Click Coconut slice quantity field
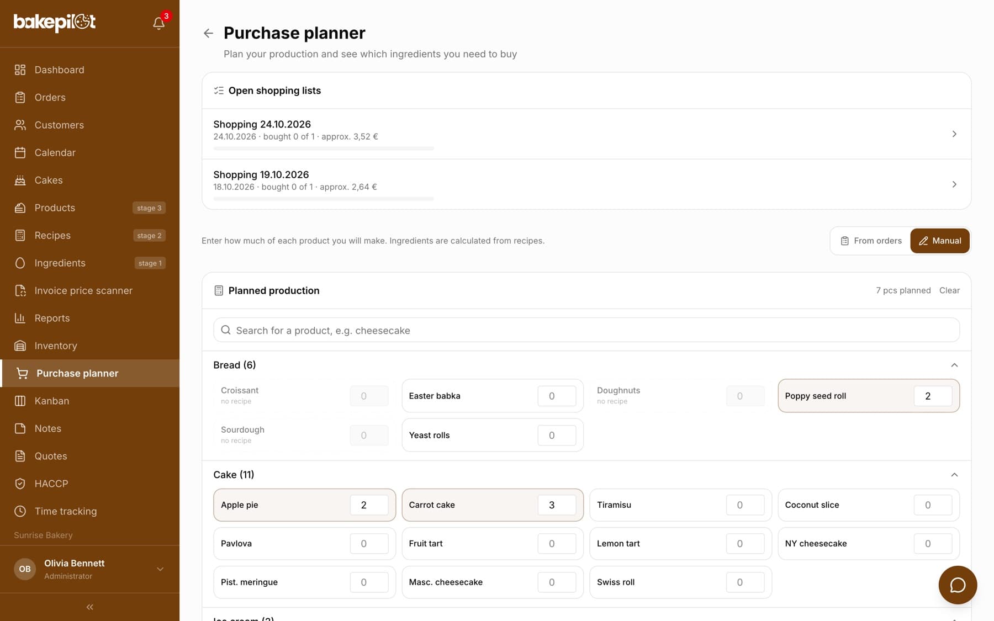Viewport: 994px width, 621px height. pos(933,505)
